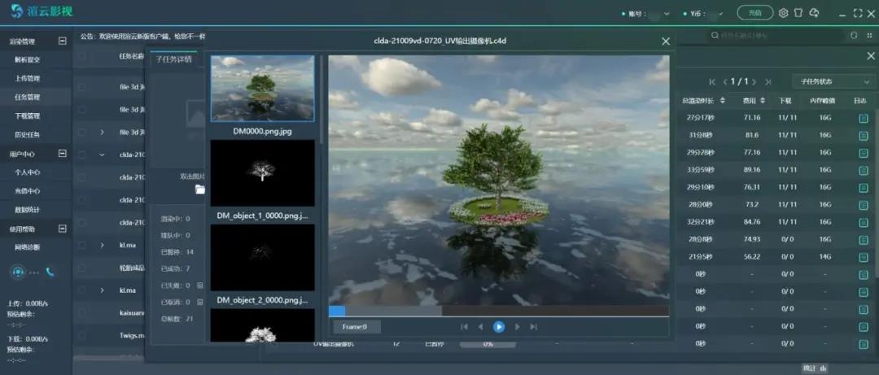This screenshot has height=375, width=879.
Task: Tick the select-all checkbox in the task header
Action: [x=81, y=57]
